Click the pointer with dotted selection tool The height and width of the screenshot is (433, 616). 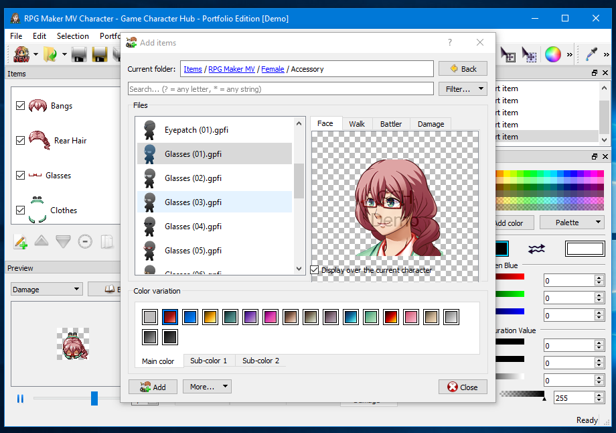click(529, 54)
